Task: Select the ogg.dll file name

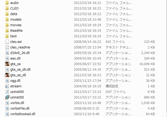Action: (x=15, y=81)
